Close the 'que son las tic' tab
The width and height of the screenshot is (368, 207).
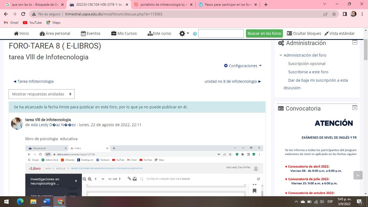click(63, 5)
